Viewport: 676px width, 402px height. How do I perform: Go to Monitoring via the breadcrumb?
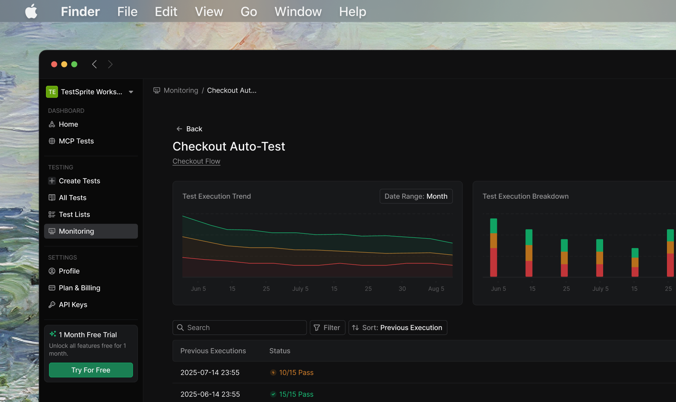click(181, 91)
